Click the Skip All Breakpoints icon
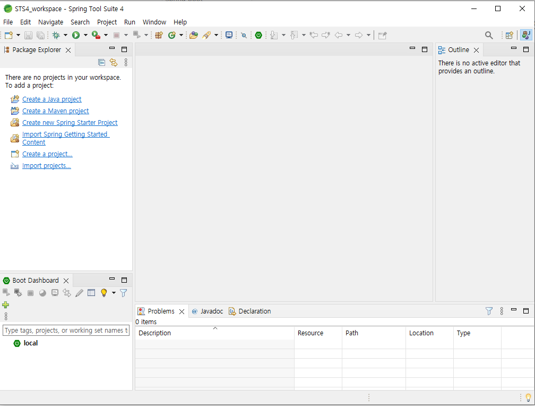535x406 pixels. click(x=244, y=35)
